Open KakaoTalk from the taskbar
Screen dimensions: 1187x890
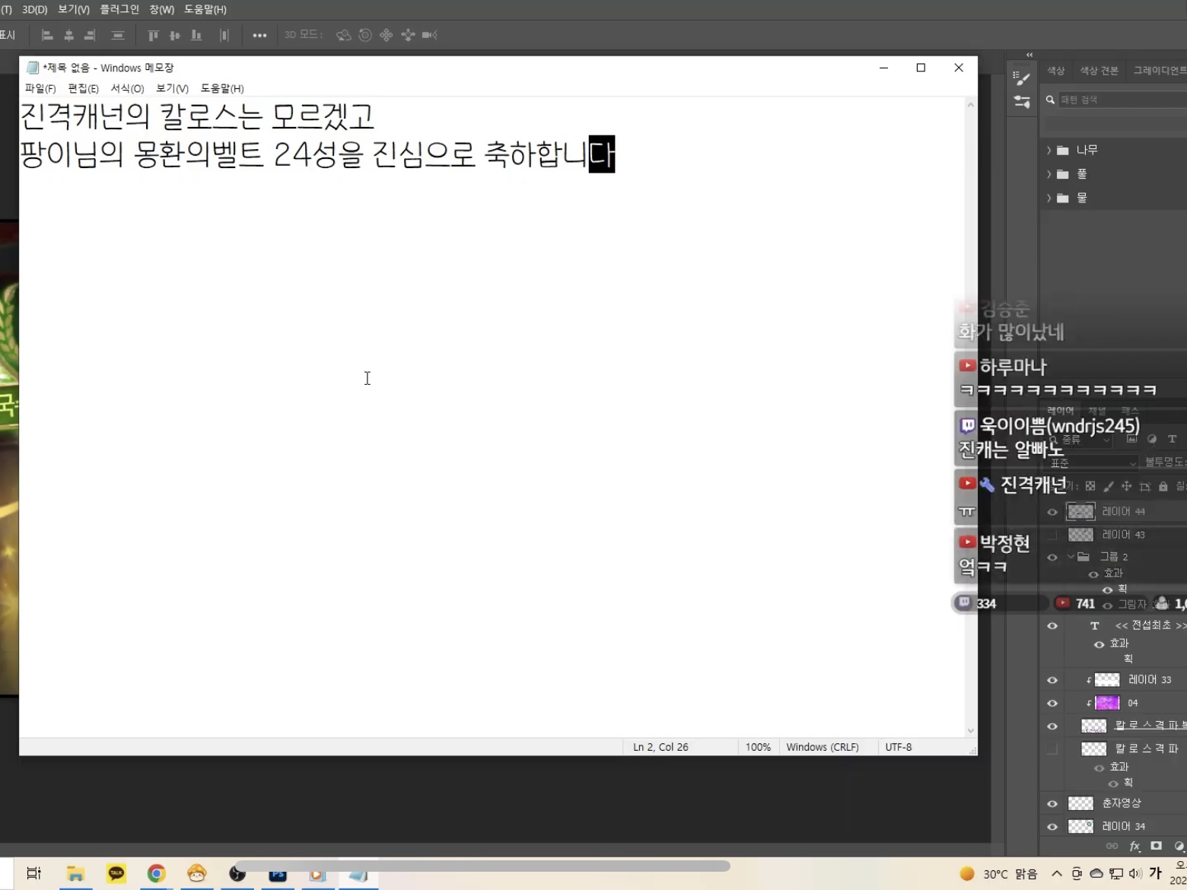coord(116,873)
